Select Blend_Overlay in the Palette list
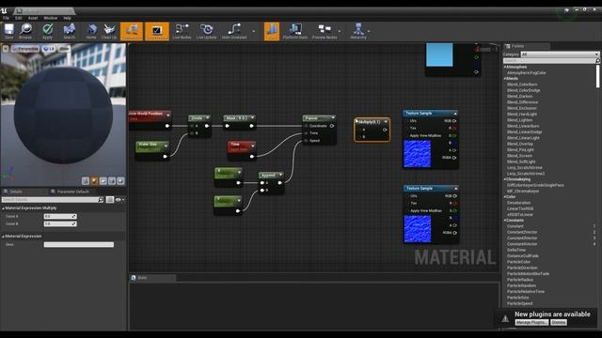The image size is (602, 338). (520, 144)
